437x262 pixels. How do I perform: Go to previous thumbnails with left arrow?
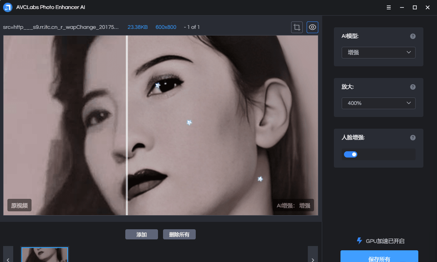[8, 255]
